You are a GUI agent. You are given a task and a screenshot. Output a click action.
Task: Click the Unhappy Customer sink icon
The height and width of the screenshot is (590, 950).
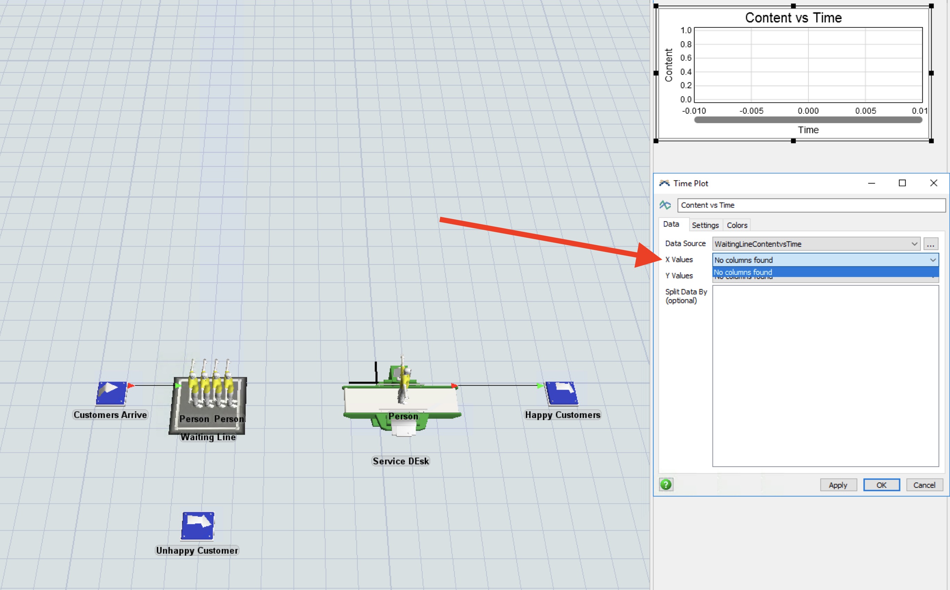pos(197,525)
